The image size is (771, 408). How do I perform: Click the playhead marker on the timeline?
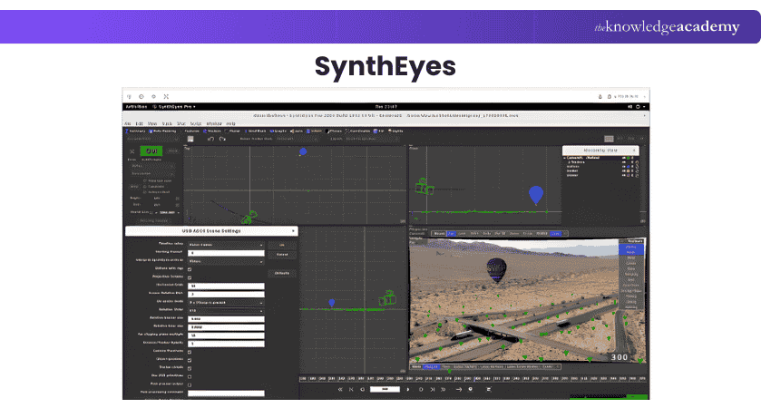tap(475, 379)
